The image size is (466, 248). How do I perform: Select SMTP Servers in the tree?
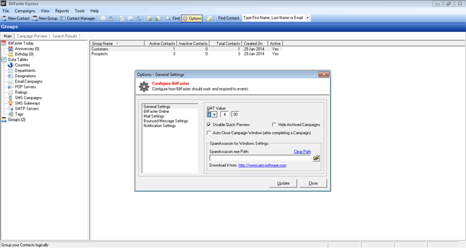(x=27, y=108)
